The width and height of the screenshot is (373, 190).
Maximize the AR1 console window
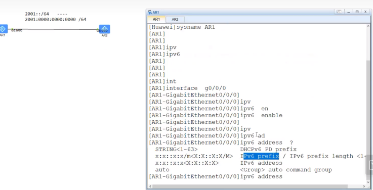(x=357, y=12)
